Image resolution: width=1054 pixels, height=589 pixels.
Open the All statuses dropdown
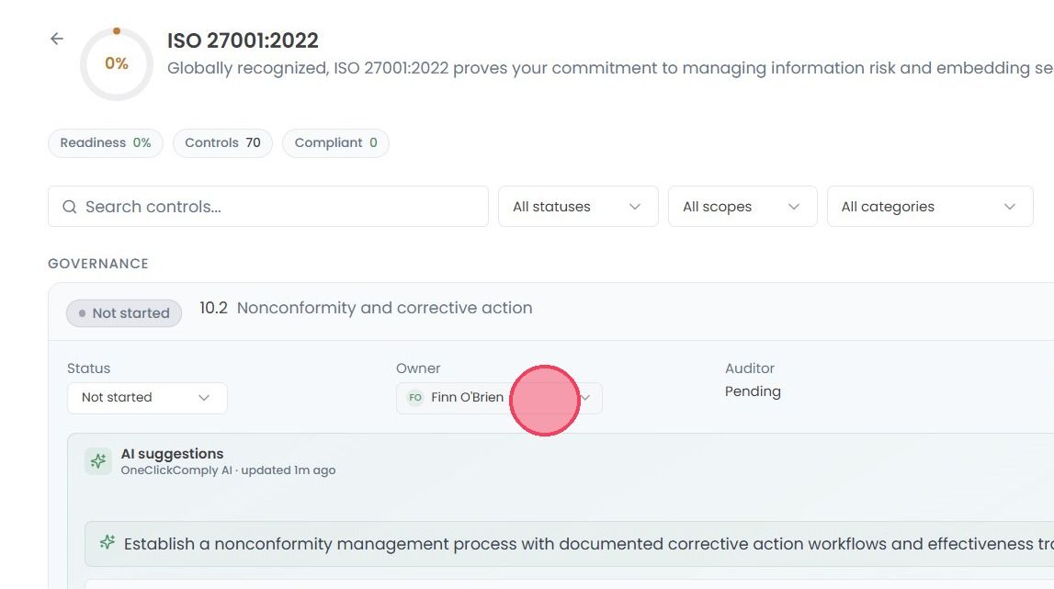tap(578, 207)
